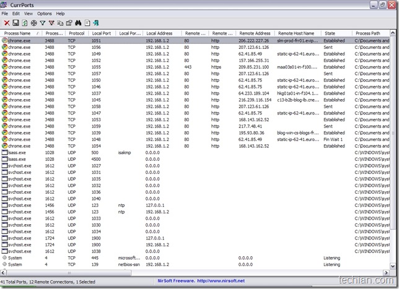
Task: Click host name blog-win-cs-blogs-fr cell
Action: (298, 133)
